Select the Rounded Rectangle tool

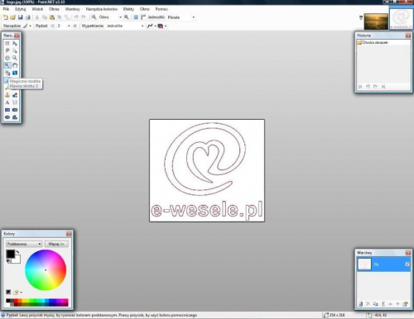(x=15, y=110)
